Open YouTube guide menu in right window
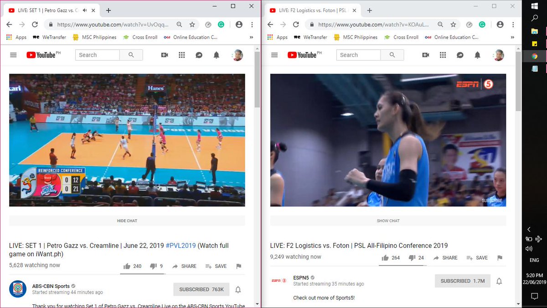This screenshot has height=308, width=547. tap(274, 55)
